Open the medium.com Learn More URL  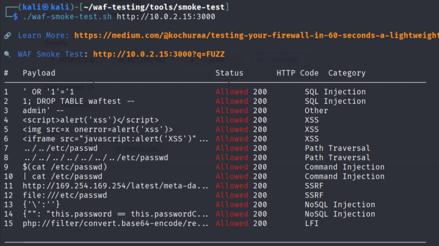[256, 36]
